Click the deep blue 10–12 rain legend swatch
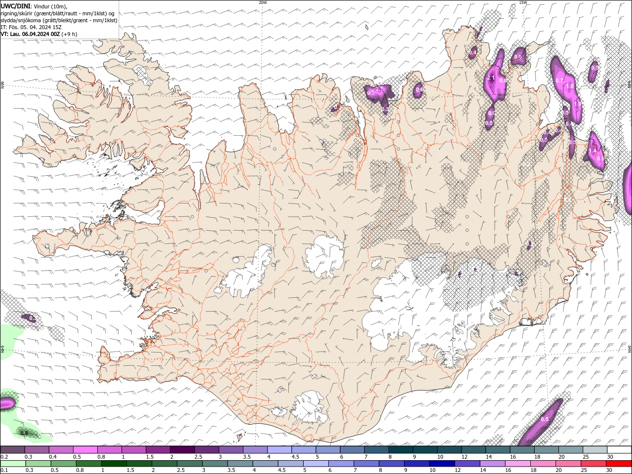Image resolution: width=632 pixels, height=474 pixels. point(441,464)
